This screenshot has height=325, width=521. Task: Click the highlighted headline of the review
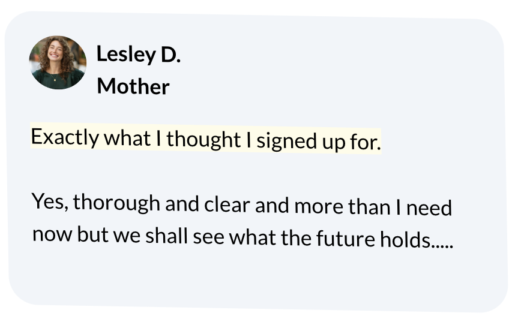click(205, 140)
